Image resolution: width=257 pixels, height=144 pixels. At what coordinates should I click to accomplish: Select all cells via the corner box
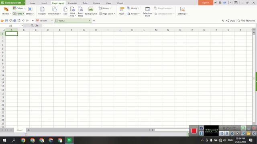tap(3, 30)
